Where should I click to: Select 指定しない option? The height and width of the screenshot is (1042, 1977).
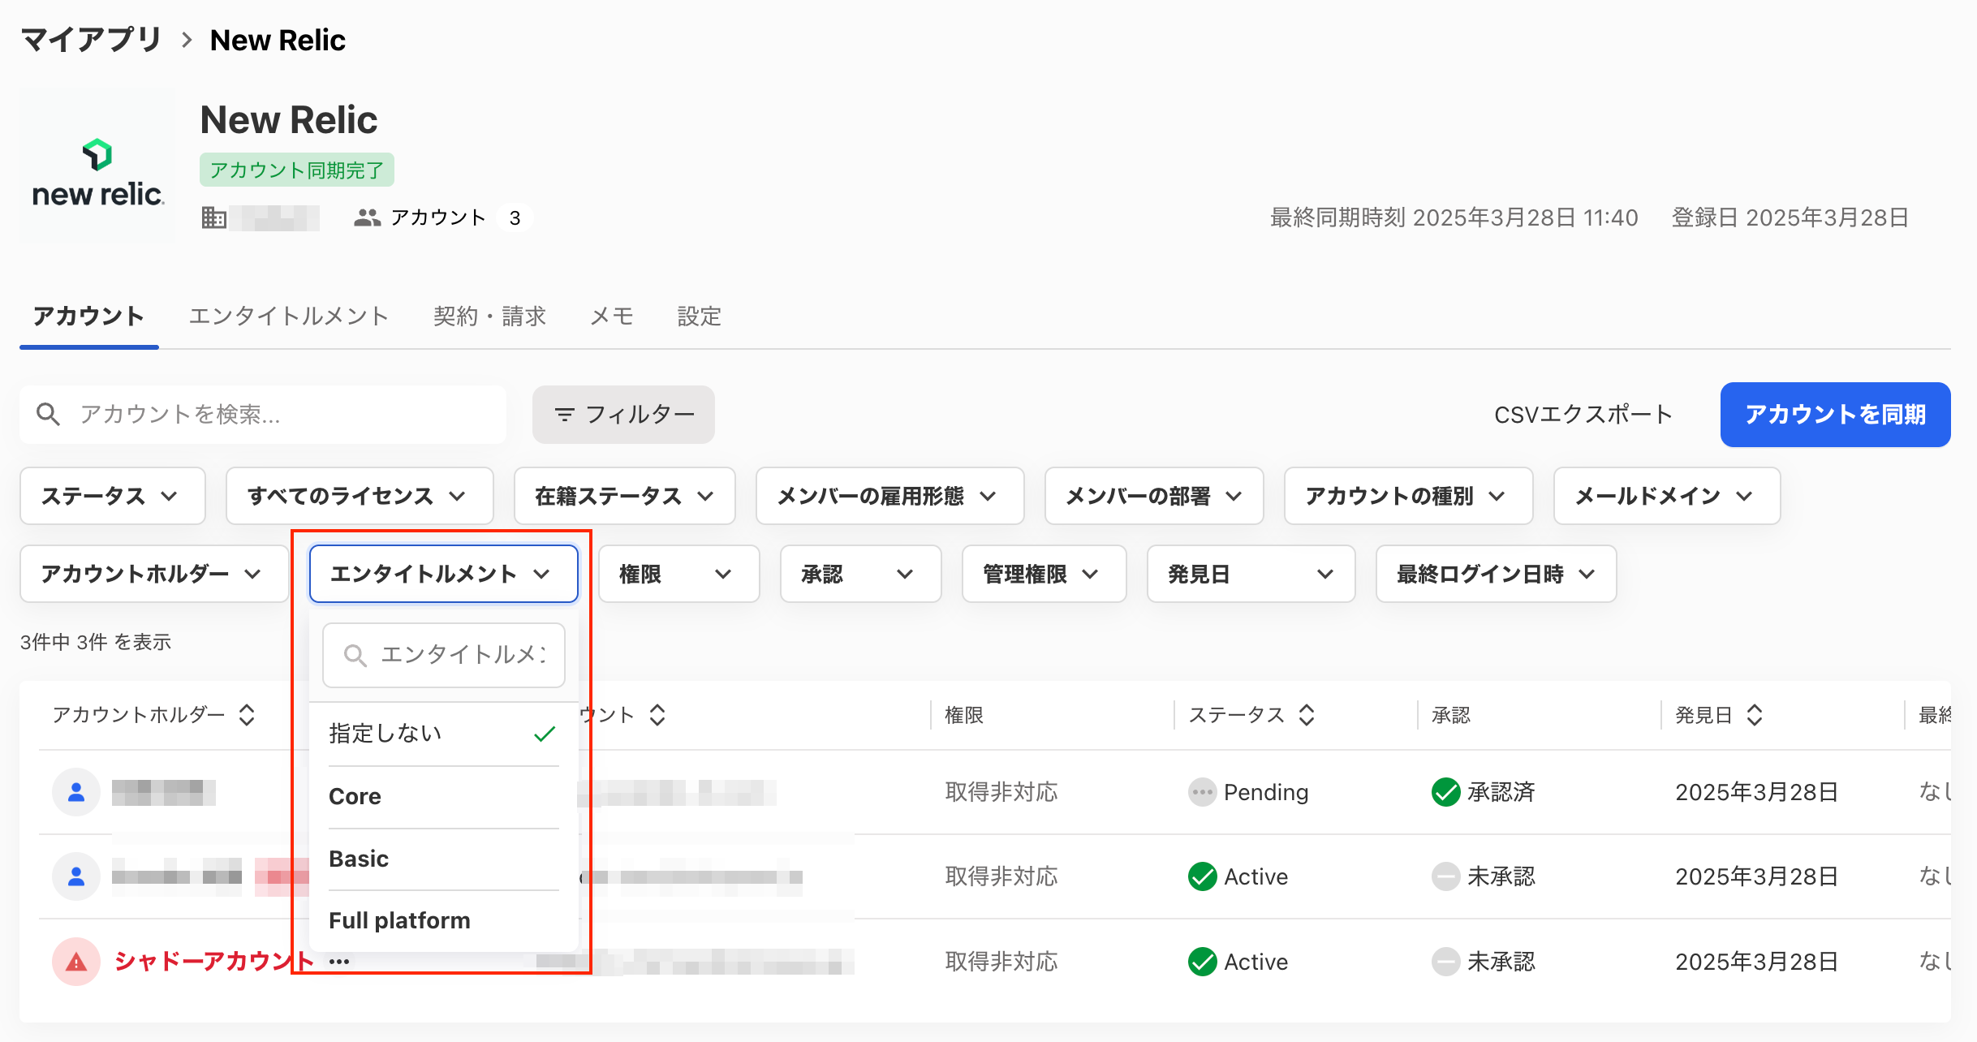click(x=443, y=734)
